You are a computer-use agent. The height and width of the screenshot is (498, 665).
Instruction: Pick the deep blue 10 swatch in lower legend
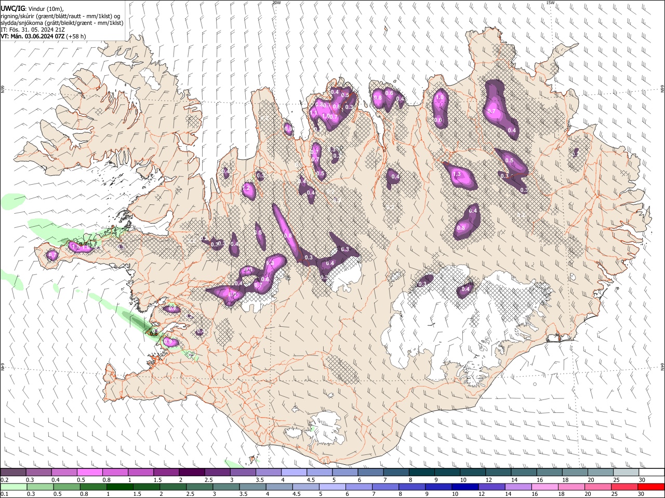pyautogui.click(x=464, y=487)
